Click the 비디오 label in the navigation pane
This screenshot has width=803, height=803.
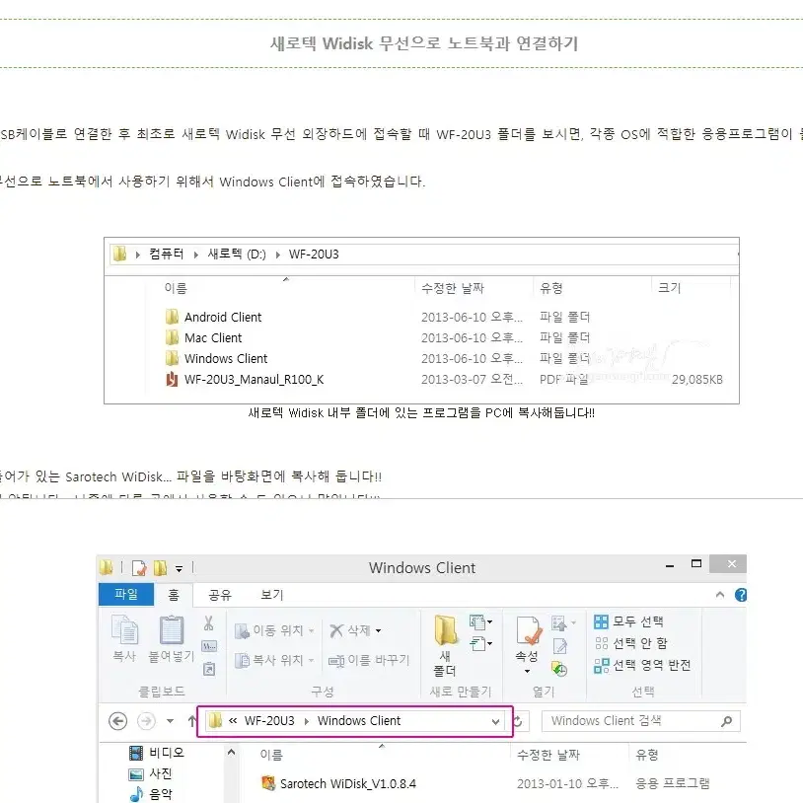pos(167,753)
